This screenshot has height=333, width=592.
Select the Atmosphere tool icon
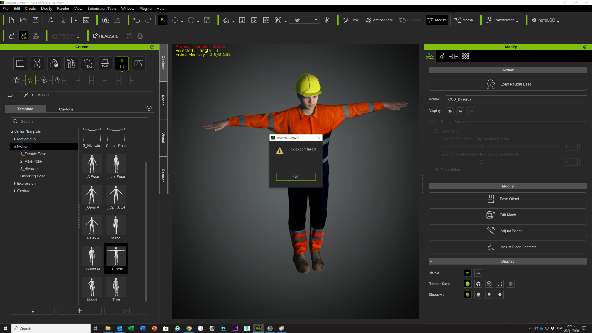[369, 20]
